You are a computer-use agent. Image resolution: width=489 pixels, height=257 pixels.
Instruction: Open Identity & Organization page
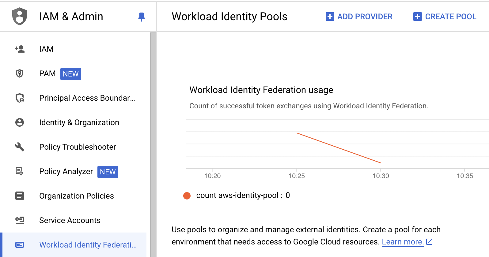point(79,122)
